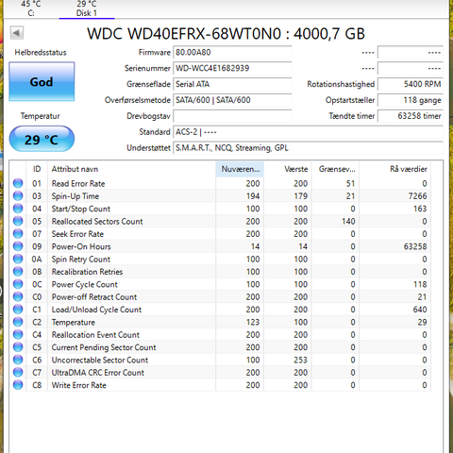
Task: Click raw value 63258 for Power-On Hours
Action: (x=415, y=246)
